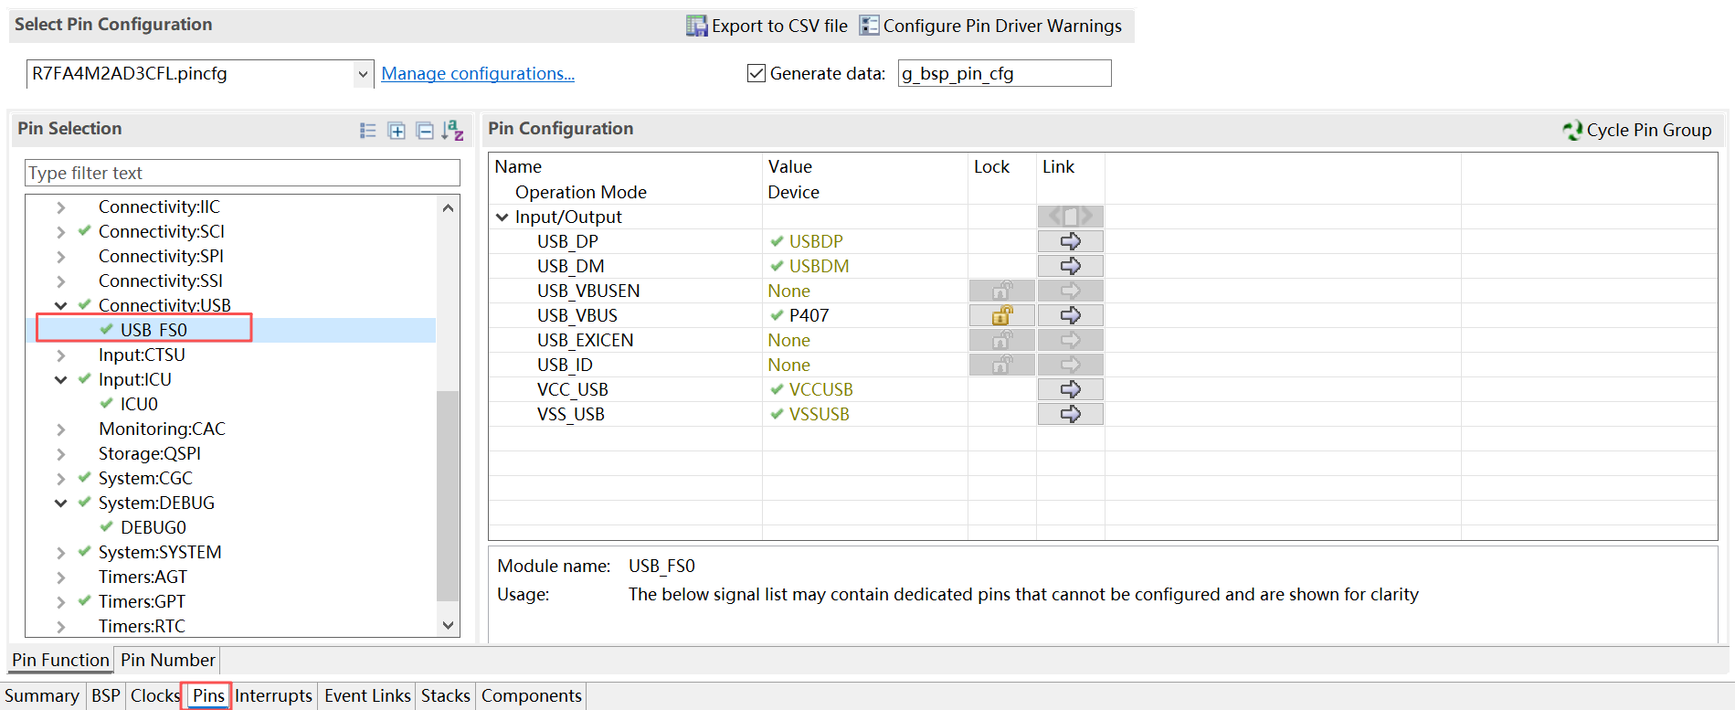Click the lock icon in the USB_EXICEN row
This screenshot has height=710, width=1735.
[x=1002, y=340]
